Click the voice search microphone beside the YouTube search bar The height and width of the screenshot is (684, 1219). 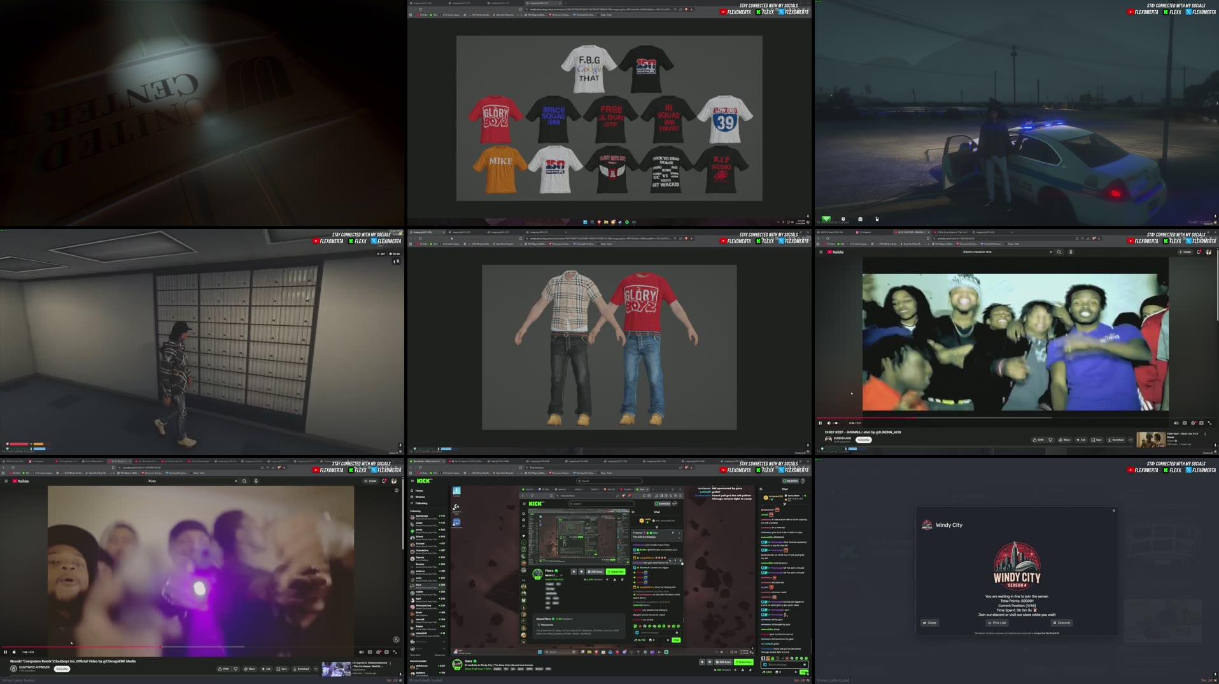(1071, 252)
